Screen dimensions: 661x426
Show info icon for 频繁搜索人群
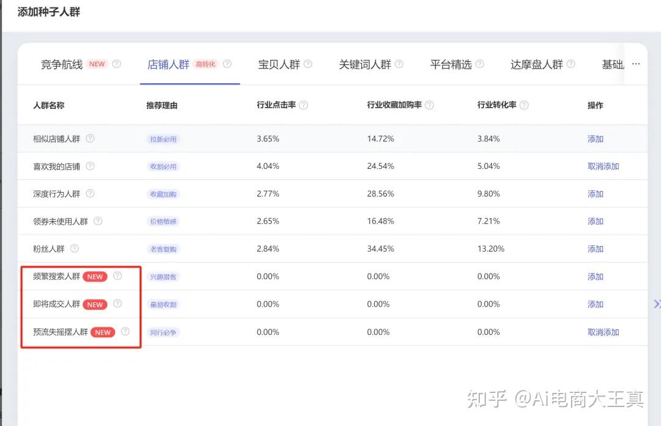click(117, 275)
